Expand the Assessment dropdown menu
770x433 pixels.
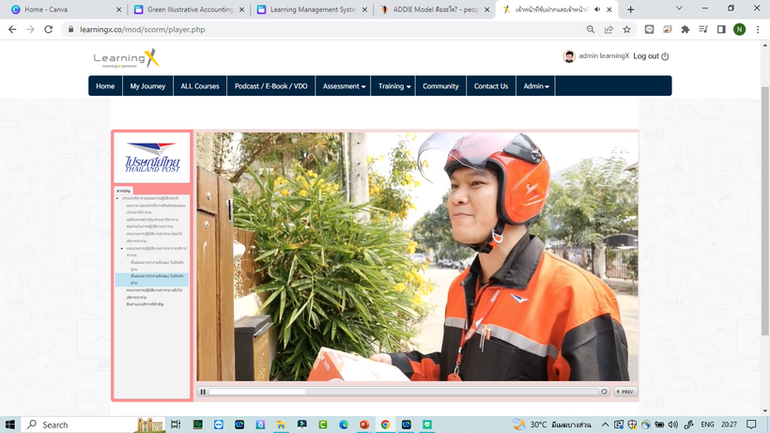pos(345,86)
